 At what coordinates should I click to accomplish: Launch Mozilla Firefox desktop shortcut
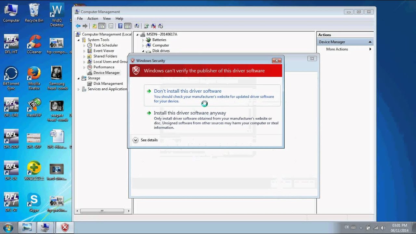pyautogui.click(x=34, y=78)
